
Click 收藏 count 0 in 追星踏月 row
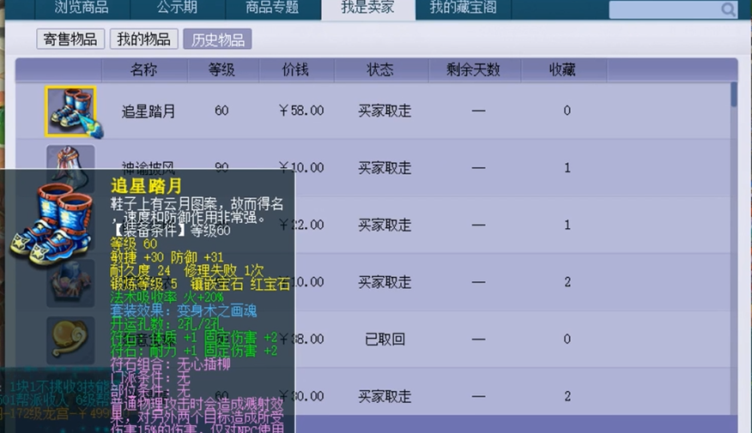(567, 111)
